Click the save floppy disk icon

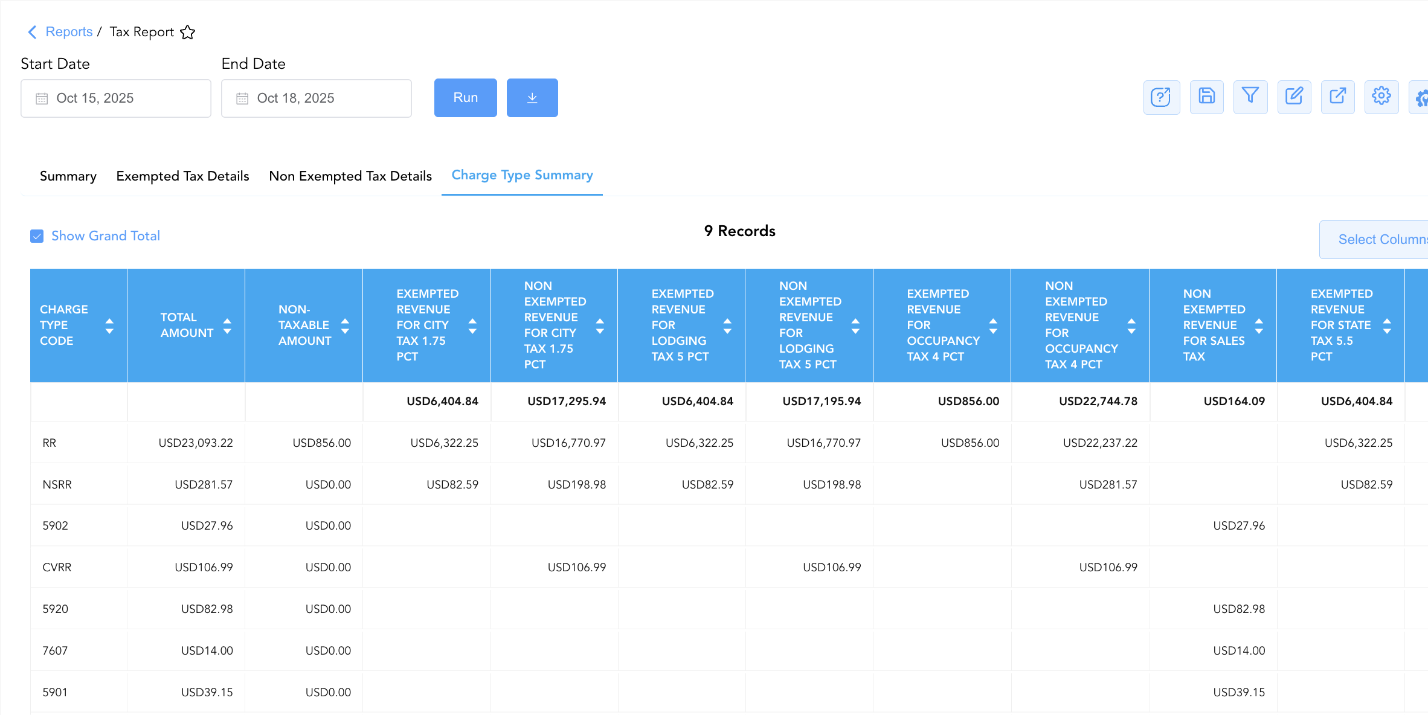click(x=1207, y=97)
